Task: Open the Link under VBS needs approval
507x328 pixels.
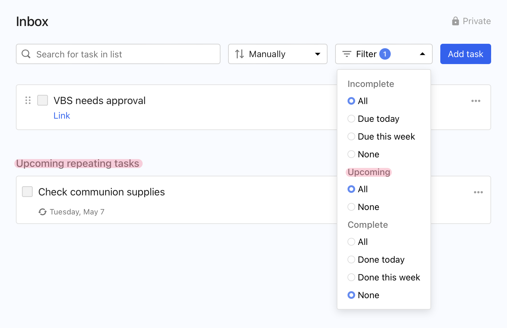Action: pyautogui.click(x=62, y=116)
